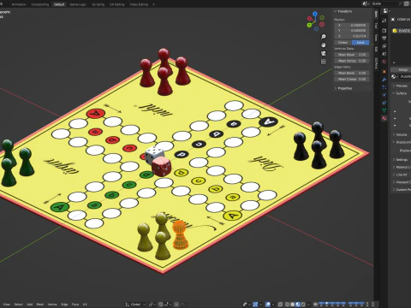The height and width of the screenshot is (308, 411).
Task: Click the Median Z value field
Action: click(352, 36)
